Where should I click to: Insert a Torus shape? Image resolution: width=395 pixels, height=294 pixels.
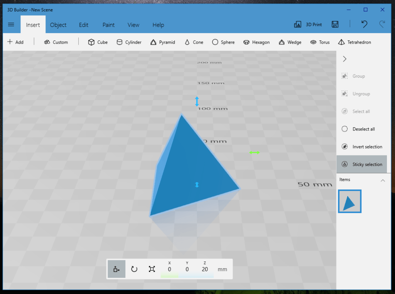tap(320, 42)
